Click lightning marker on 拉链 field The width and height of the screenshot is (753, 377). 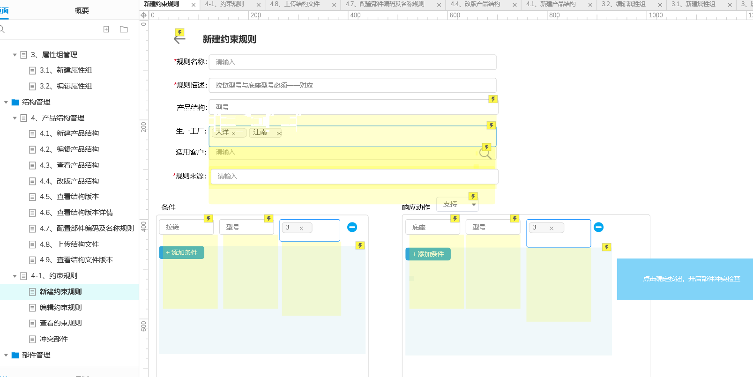tap(209, 218)
